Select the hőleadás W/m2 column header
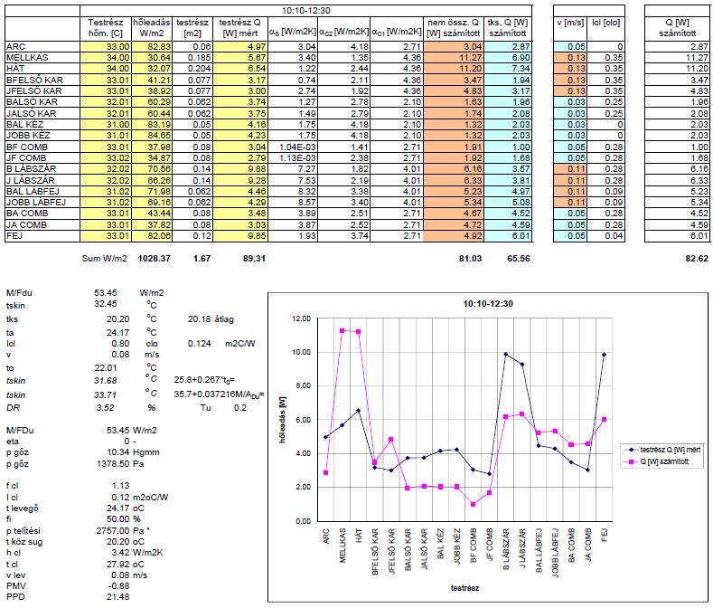 (152, 28)
